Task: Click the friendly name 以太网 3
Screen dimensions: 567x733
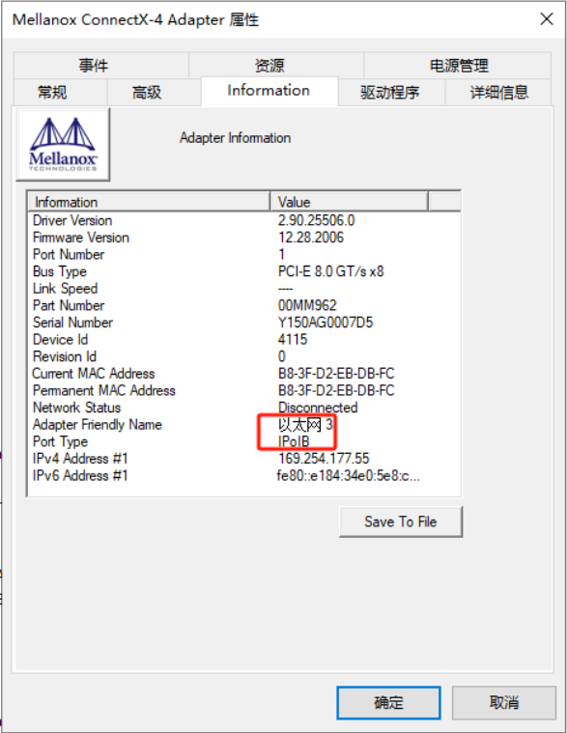Action: (x=305, y=425)
